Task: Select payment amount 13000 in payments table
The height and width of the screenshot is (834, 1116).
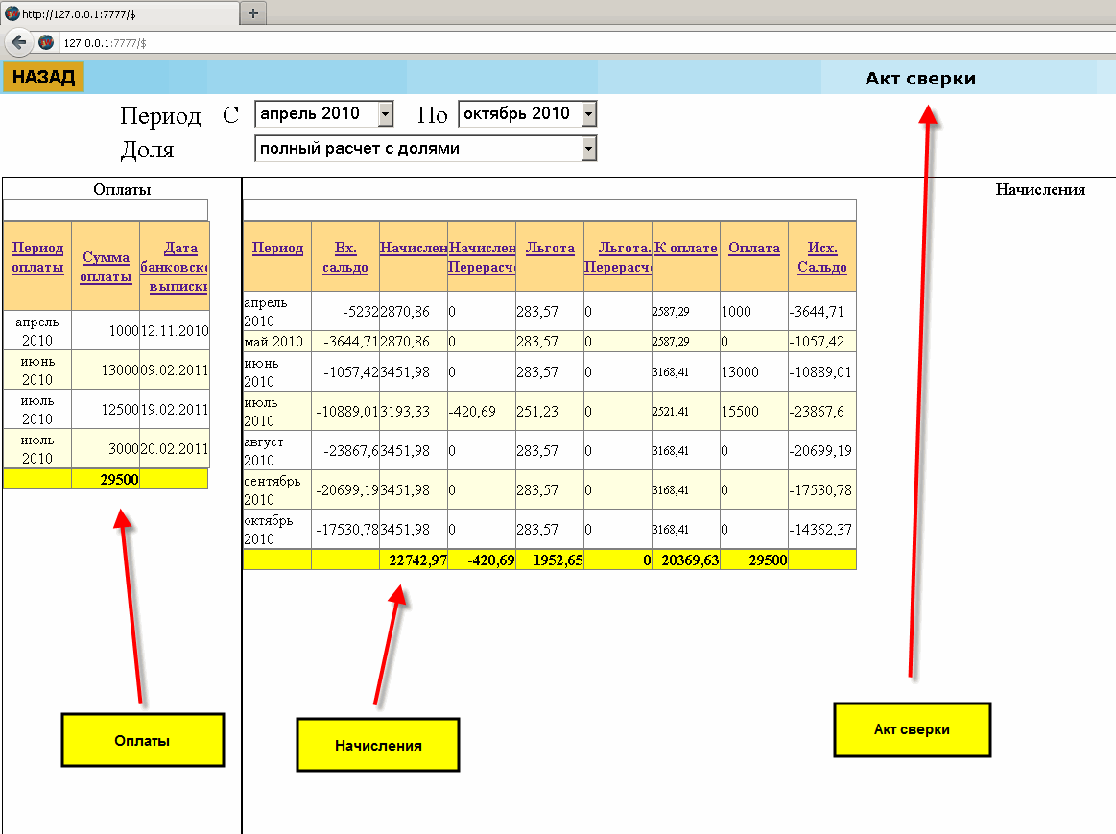Action: pos(106,370)
